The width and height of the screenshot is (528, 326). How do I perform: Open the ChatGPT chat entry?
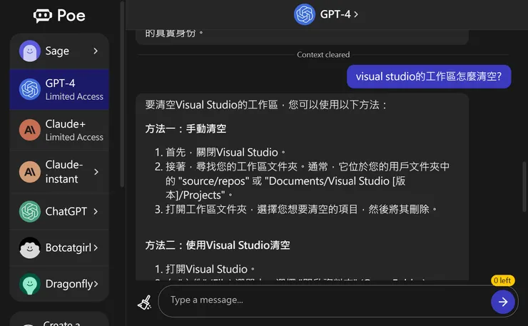59,211
